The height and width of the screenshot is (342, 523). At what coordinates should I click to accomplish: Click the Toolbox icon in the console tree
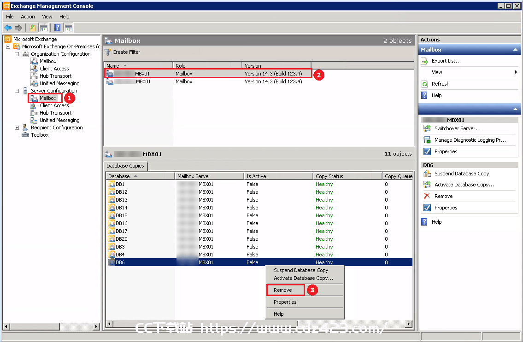[25, 135]
